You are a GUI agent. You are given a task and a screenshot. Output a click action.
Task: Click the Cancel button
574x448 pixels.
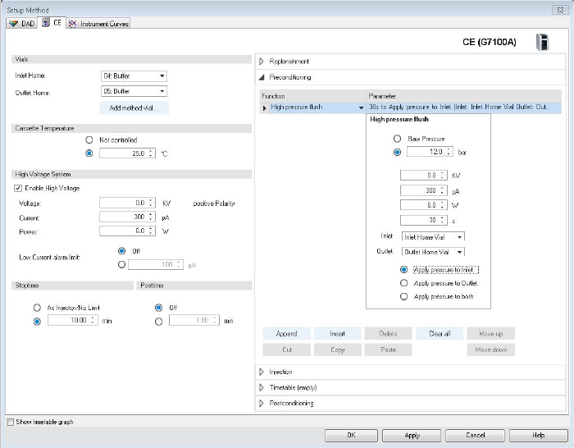(x=475, y=435)
